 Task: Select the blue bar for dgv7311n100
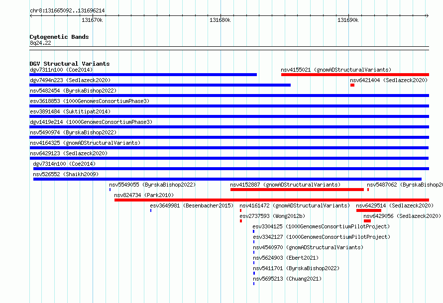143,75
